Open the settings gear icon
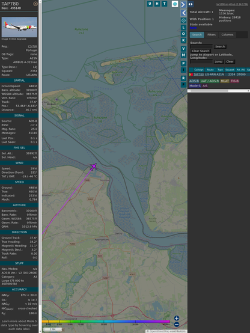The width and height of the screenshot is (250, 333). [183, 20]
